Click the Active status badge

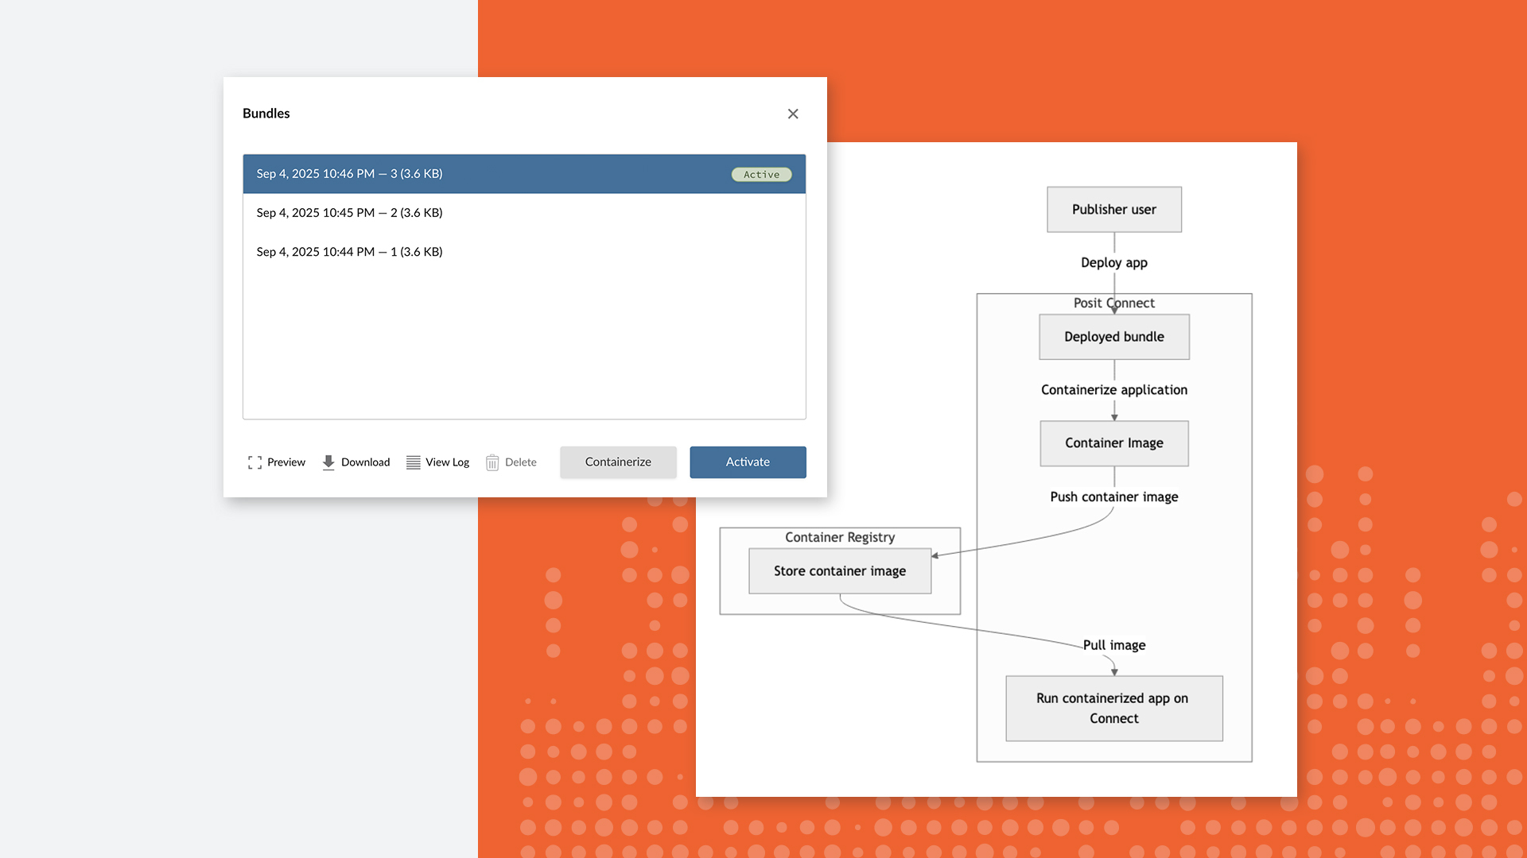click(761, 175)
